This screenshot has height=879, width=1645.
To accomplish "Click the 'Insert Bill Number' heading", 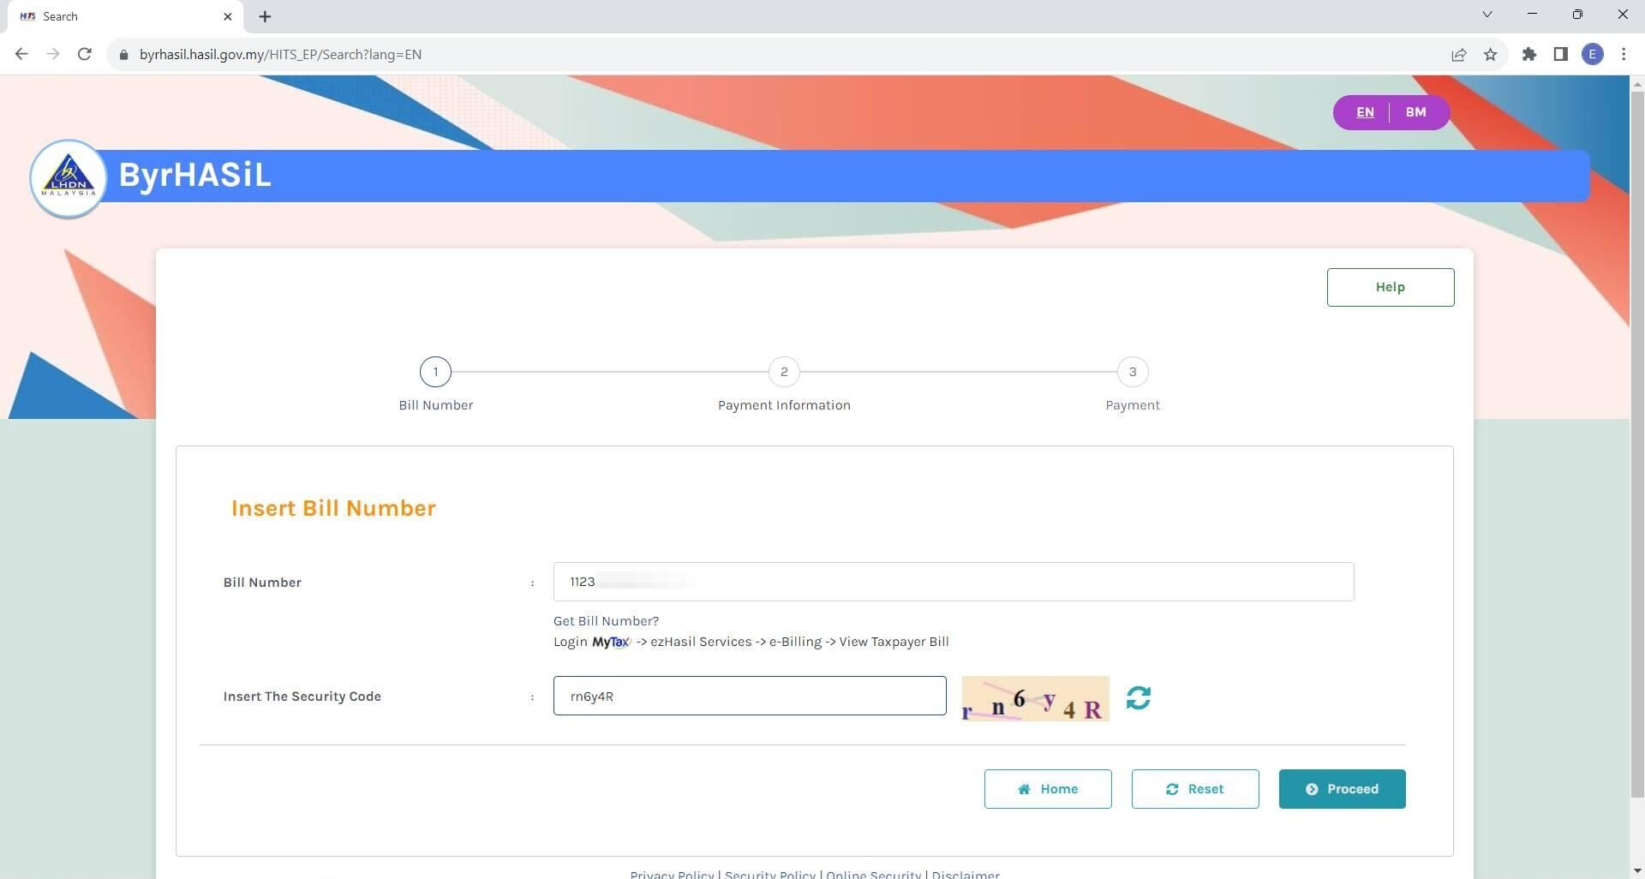I will click(333, 508).
